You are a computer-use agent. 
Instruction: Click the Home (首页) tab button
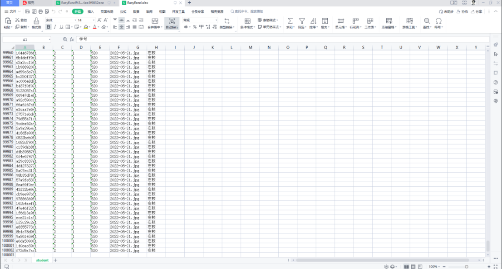[x=10, y=3]
